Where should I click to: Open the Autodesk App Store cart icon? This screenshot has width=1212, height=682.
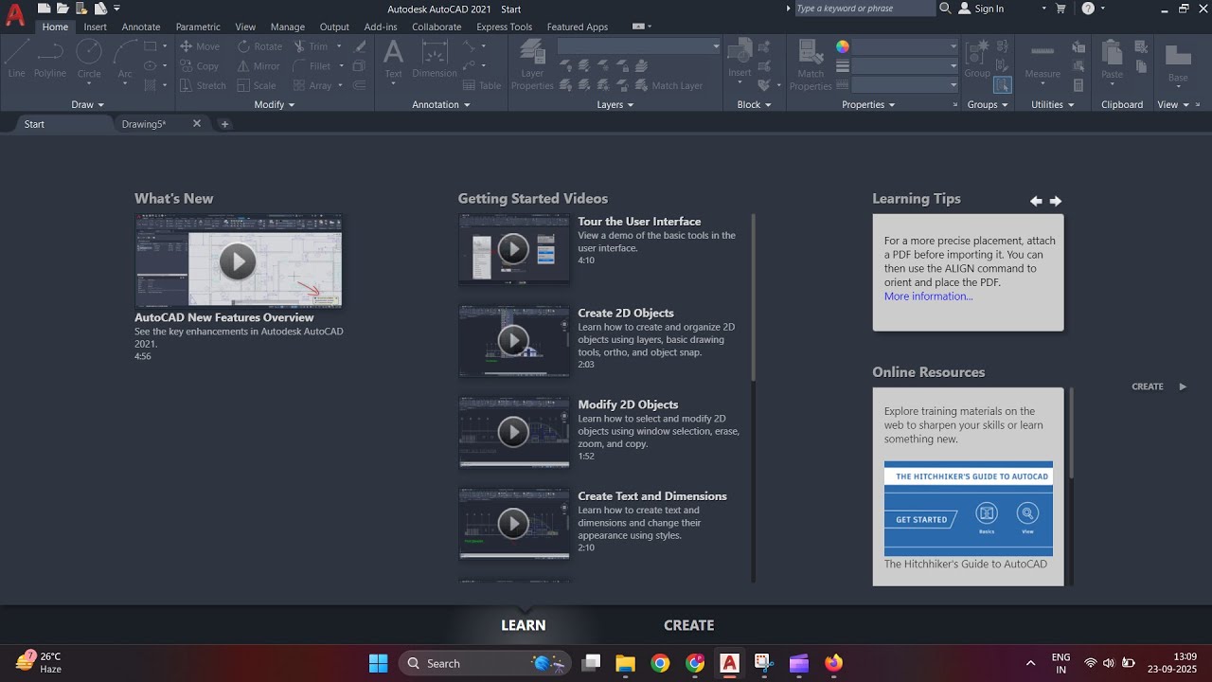[x=1060, y=9]
